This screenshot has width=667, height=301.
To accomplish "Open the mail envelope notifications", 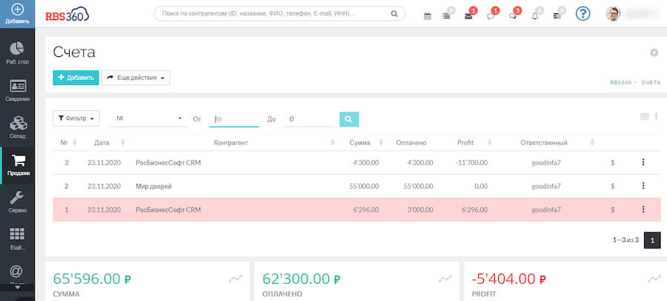I will (468, 16).
